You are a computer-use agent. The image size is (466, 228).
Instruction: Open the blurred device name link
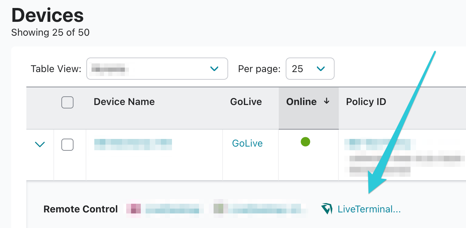tap(133, 144)
